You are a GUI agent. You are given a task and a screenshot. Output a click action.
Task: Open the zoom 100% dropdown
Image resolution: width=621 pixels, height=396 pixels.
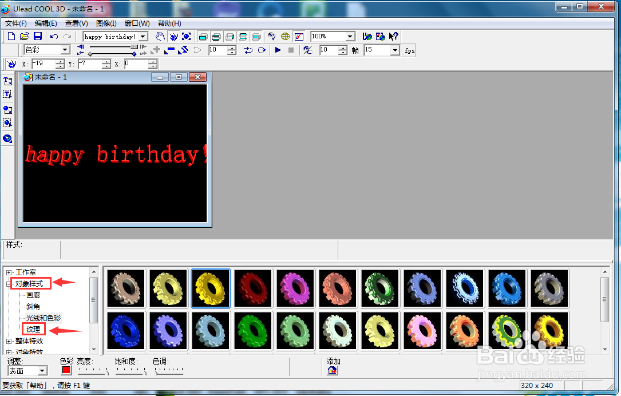tap(350, 37)
